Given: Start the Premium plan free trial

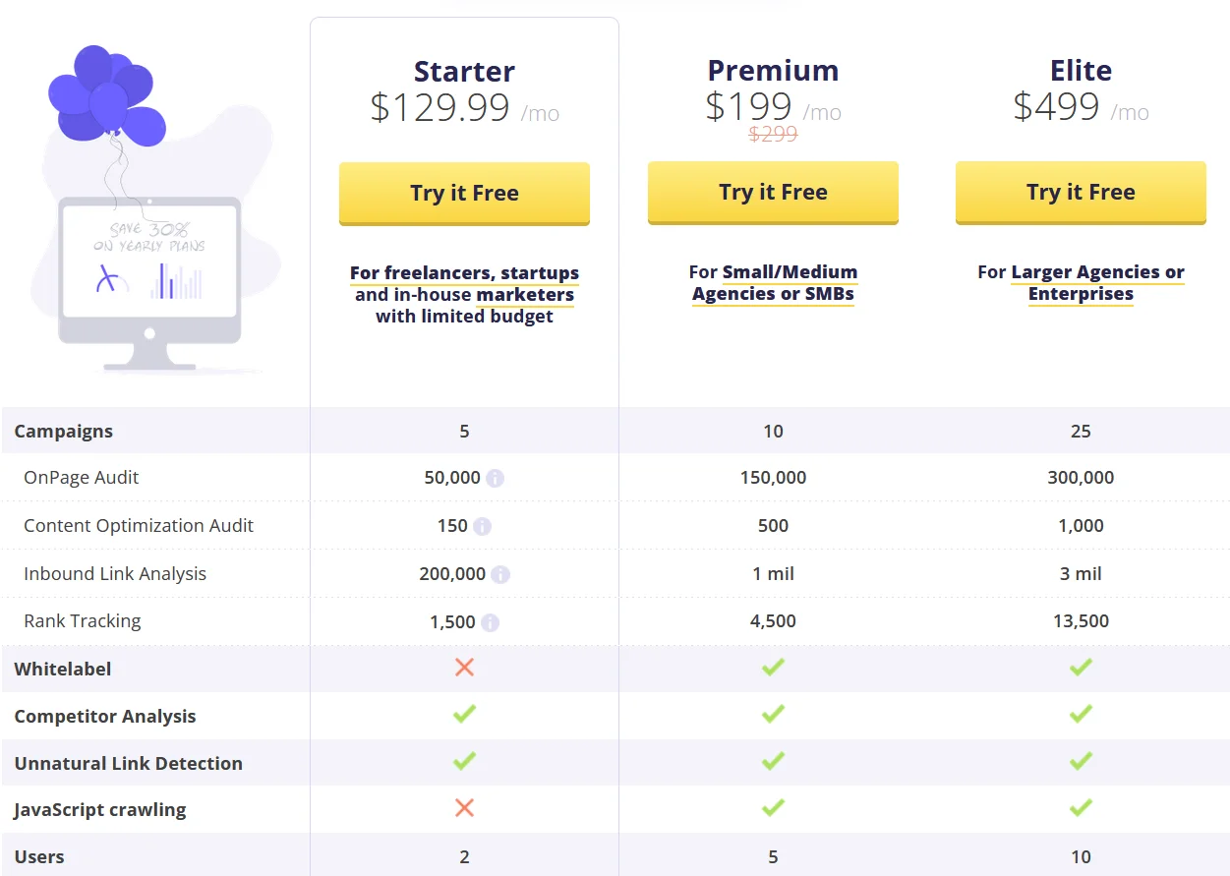Looking at the screenshot, I should pos(773,193).
